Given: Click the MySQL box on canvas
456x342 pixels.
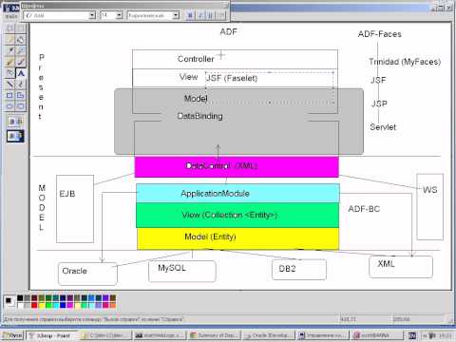Looking at the screenshot, I should (182, 271).
